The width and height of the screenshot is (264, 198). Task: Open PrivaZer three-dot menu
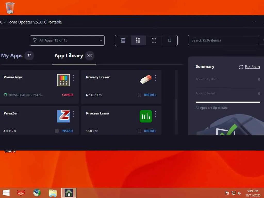[73, 114]
